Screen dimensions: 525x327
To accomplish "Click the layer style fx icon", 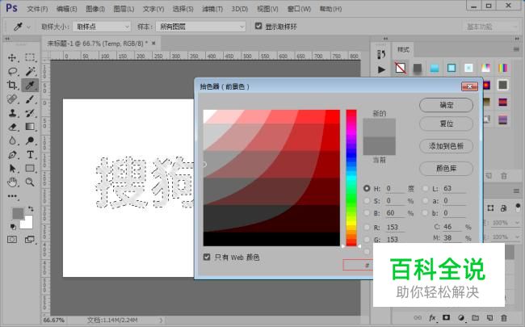I will click(432, 317).
